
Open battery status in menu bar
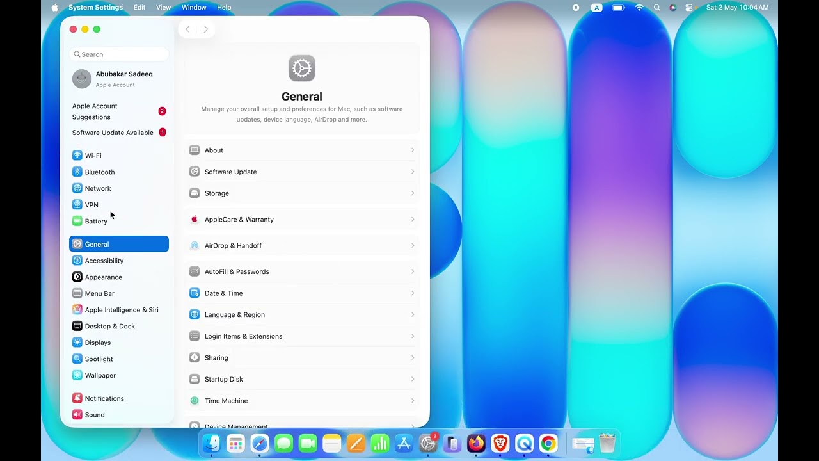click(618, 8)
